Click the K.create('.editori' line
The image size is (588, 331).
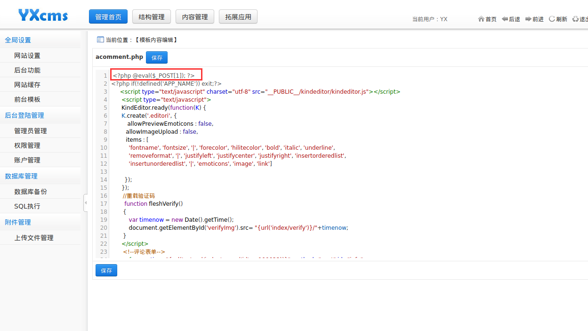[149, 115]
